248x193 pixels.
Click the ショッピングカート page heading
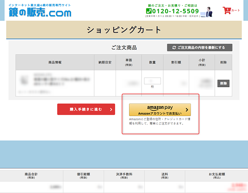pyautogui.click(x=124, y=30)
